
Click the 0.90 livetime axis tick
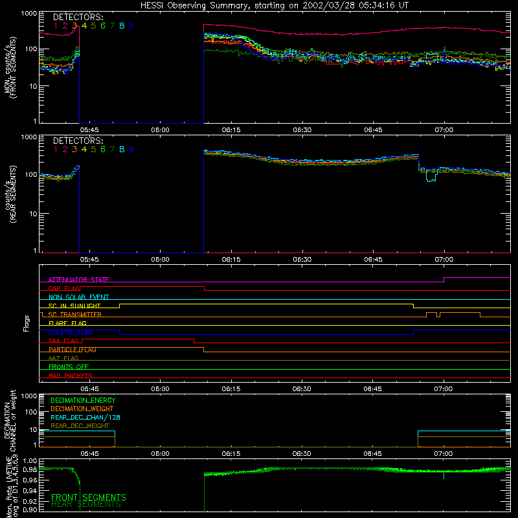point(30,510)
